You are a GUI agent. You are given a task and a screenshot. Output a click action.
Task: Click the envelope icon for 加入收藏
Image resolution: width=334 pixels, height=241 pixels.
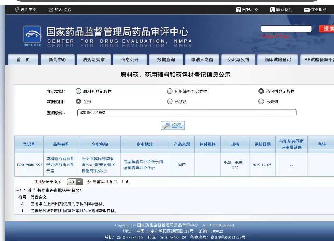[x=51, y=10]
